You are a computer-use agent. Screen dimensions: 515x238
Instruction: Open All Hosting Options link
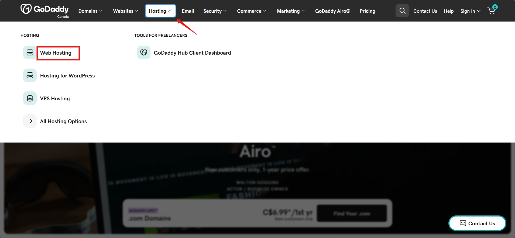(x=63, y=121)
